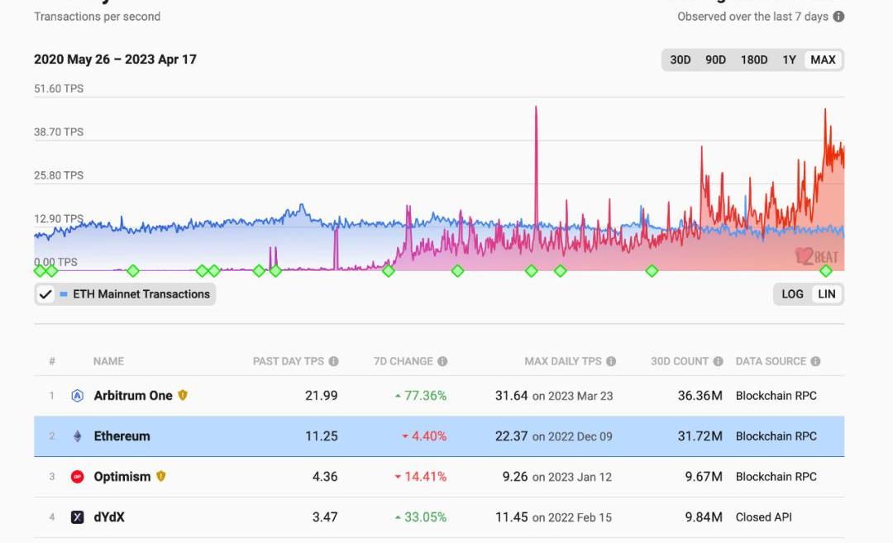Select the 1Y time range

pos(789,60)
